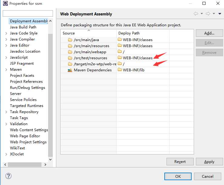
Task: Expand the Maven tree node
Action: click(x=6, y=70)
